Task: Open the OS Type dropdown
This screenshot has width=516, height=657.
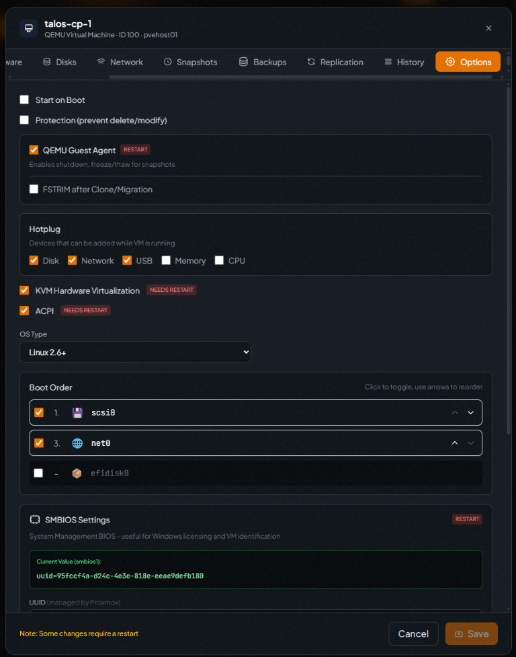Action: point(135,352)
